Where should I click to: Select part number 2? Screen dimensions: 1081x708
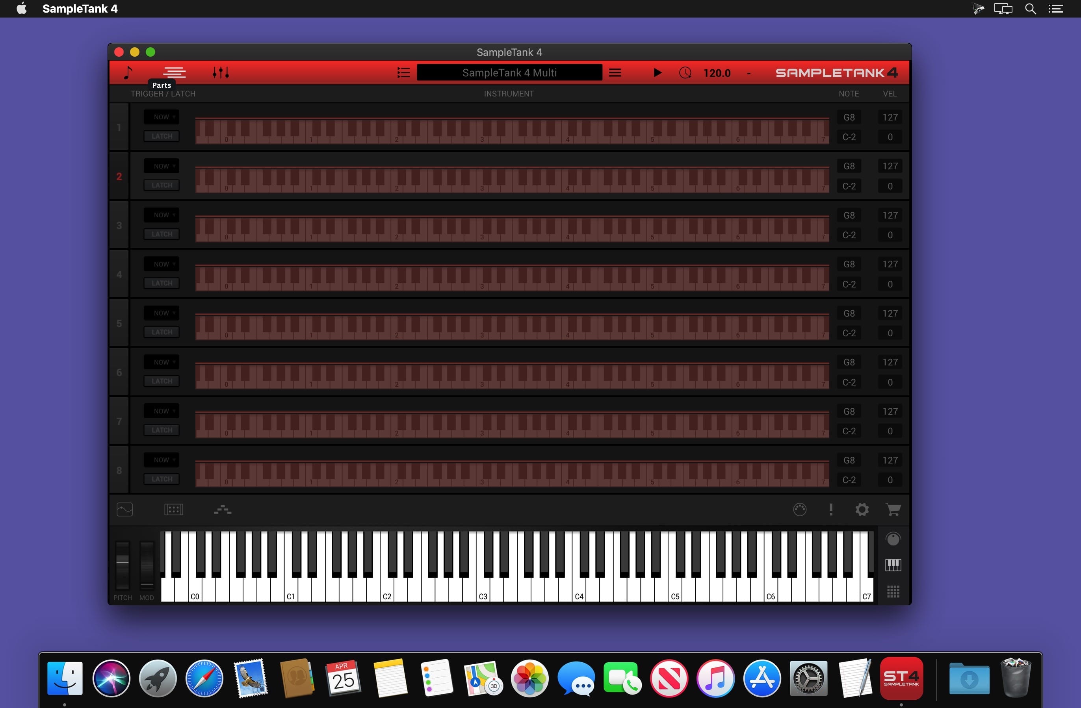pyautogui.click(x=119, y=176)
